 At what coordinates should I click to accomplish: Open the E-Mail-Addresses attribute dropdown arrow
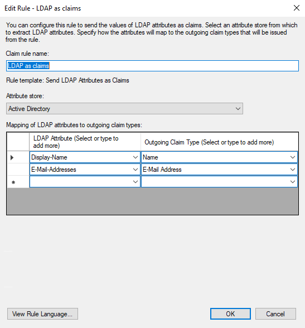135,170
